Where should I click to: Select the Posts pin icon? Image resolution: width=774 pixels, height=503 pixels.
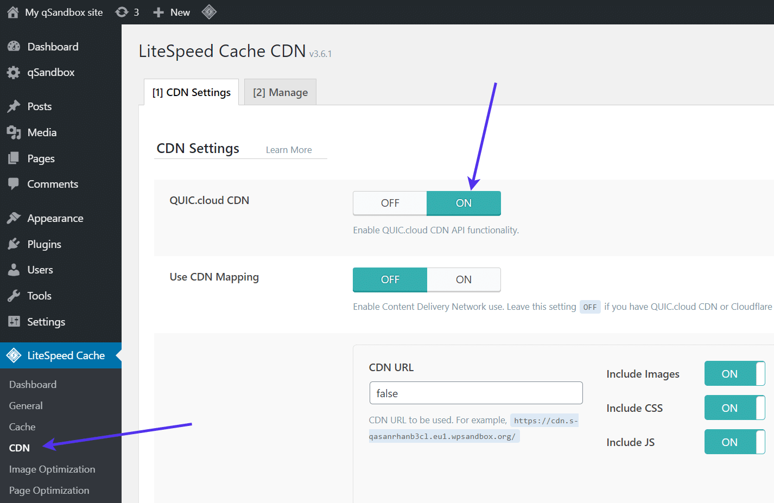click(14, 106)
